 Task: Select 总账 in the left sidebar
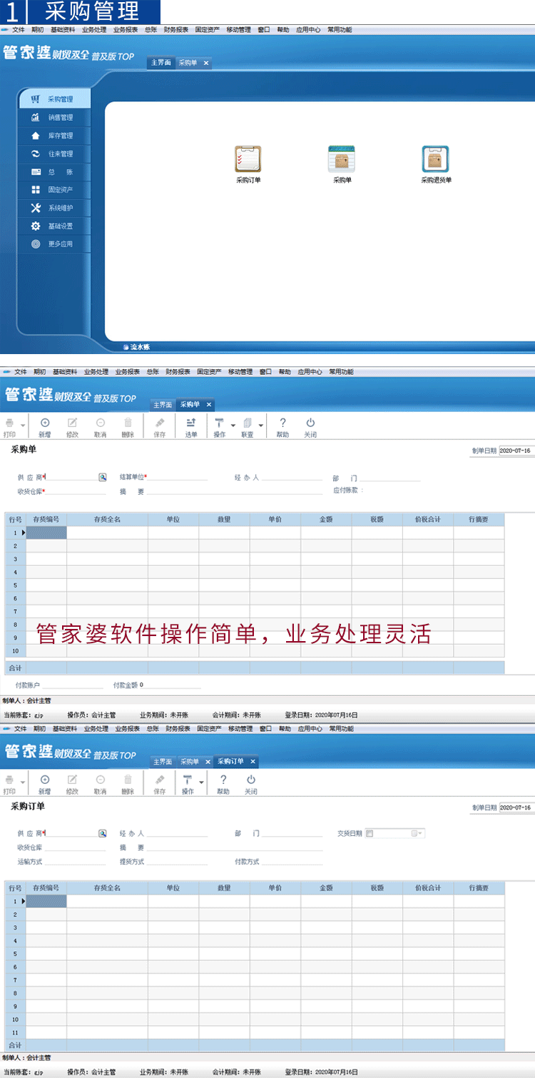pos(55,172)
